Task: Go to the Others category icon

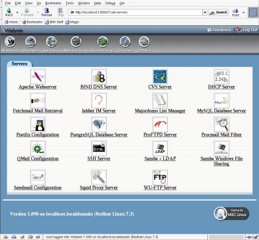Action: coord(144,42)
